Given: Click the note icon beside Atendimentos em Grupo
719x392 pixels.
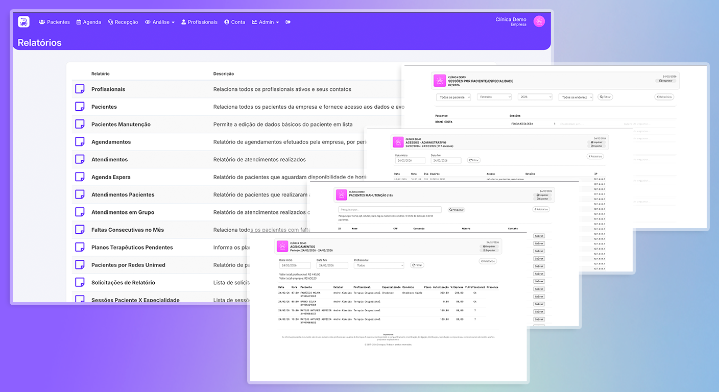Looking at the screenshot, I should coord(80,212).
